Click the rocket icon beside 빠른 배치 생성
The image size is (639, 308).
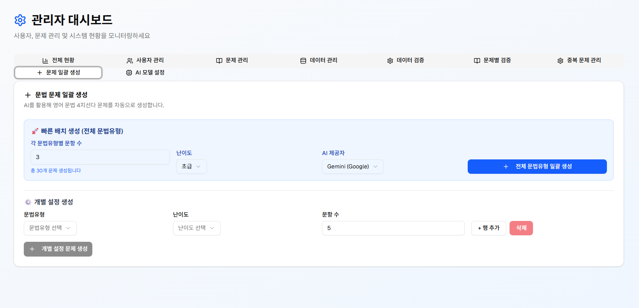[x=35, y=131]
